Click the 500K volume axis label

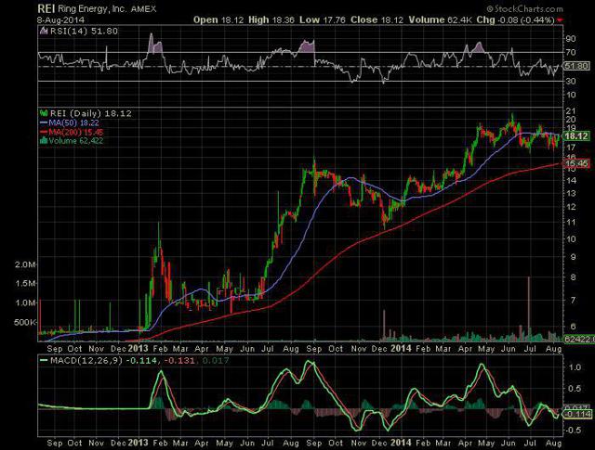[25, 322]
